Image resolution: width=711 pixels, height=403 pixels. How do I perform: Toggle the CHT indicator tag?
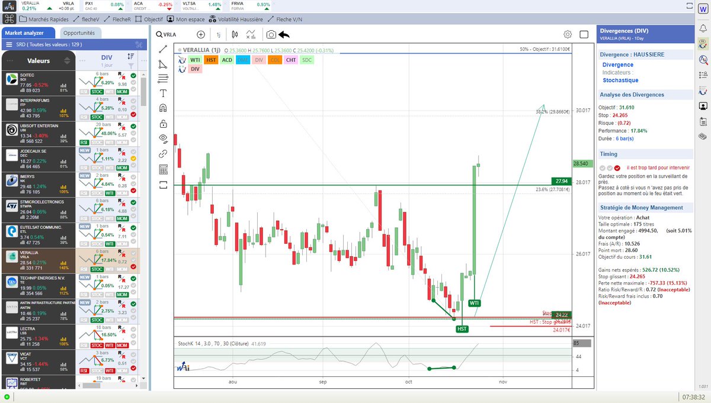[291, 60]
